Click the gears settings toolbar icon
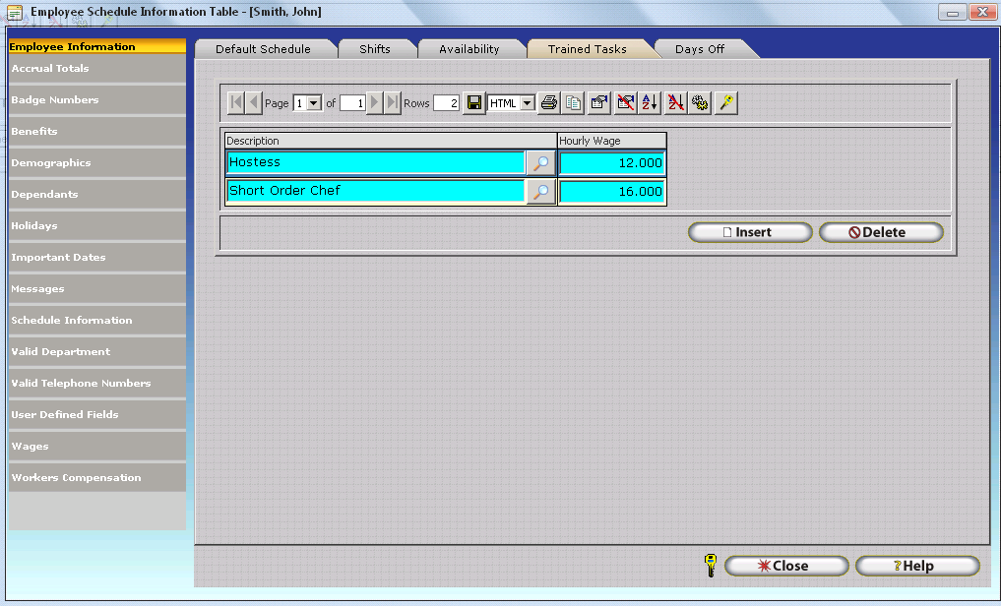 click(701, 103)
